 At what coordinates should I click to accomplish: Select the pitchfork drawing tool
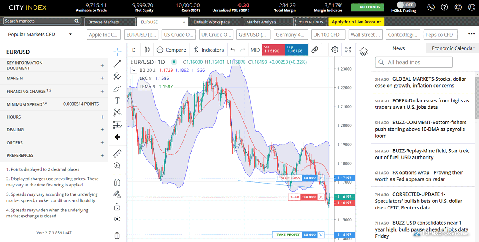(x=117, y=76)
